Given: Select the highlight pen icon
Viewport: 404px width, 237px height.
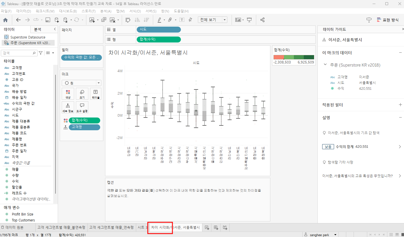Looking at the screenshot, I should coord(159,20).
